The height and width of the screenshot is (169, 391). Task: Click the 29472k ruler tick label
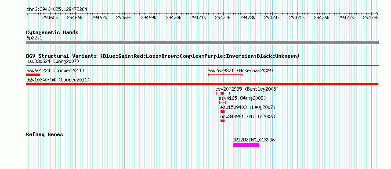point(223,18)
